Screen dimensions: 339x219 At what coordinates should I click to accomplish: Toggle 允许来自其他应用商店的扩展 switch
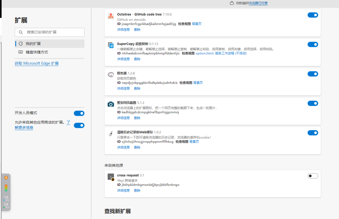coord(79,125)
